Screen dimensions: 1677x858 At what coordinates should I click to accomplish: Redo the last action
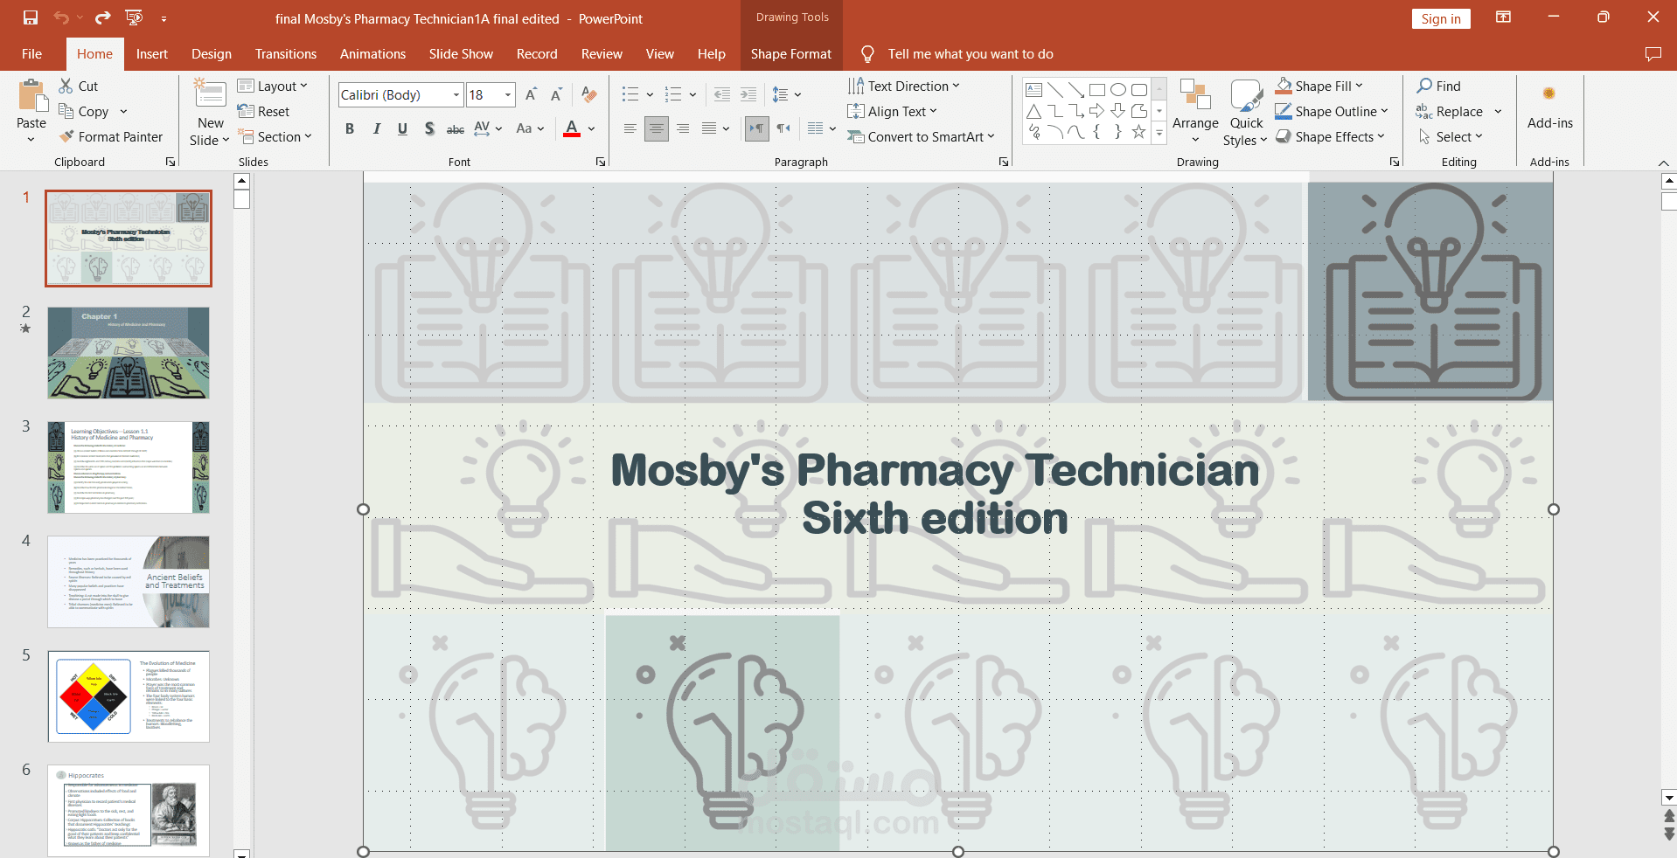103,17
